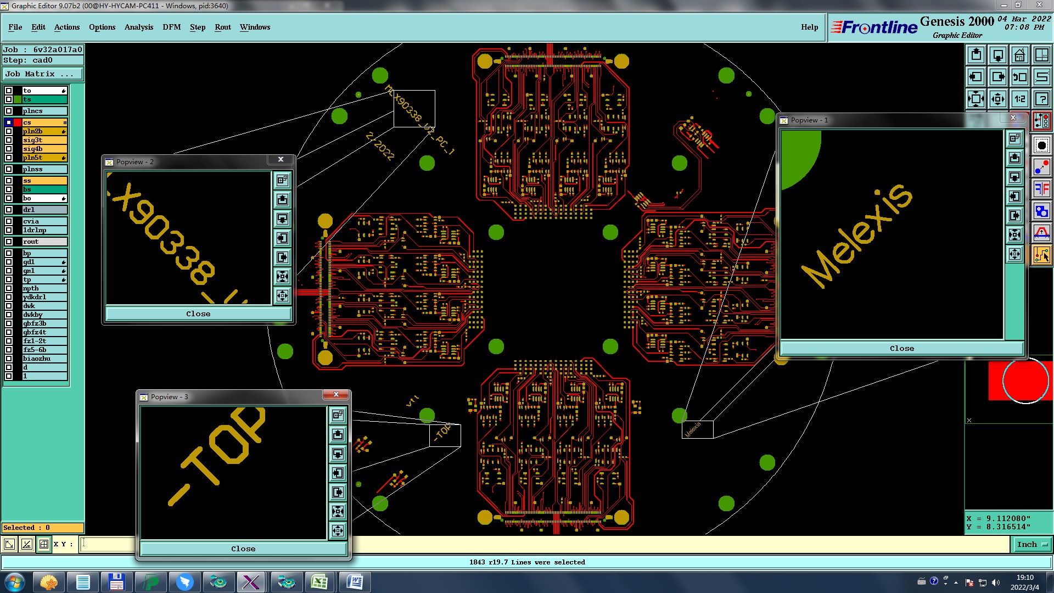Open the question mark help icon
The height and width of the screenshot is (593, 1054).
tap(1041, 99)
